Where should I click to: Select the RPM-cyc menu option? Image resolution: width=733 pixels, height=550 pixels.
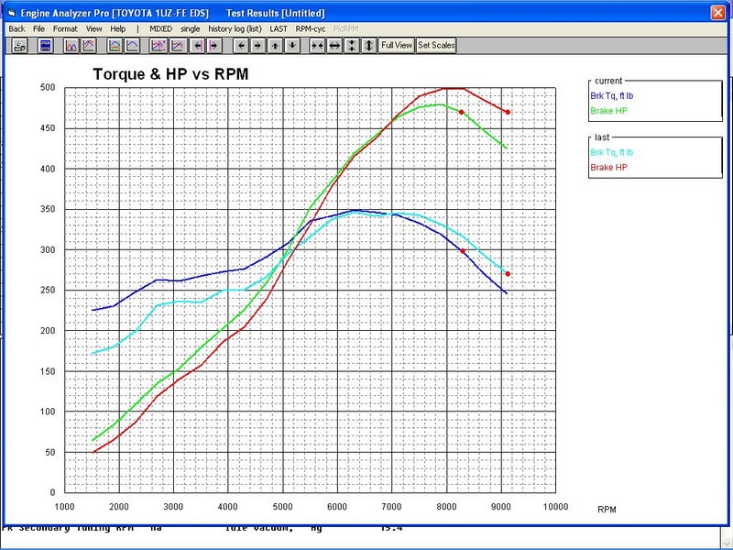pos(311,29)
